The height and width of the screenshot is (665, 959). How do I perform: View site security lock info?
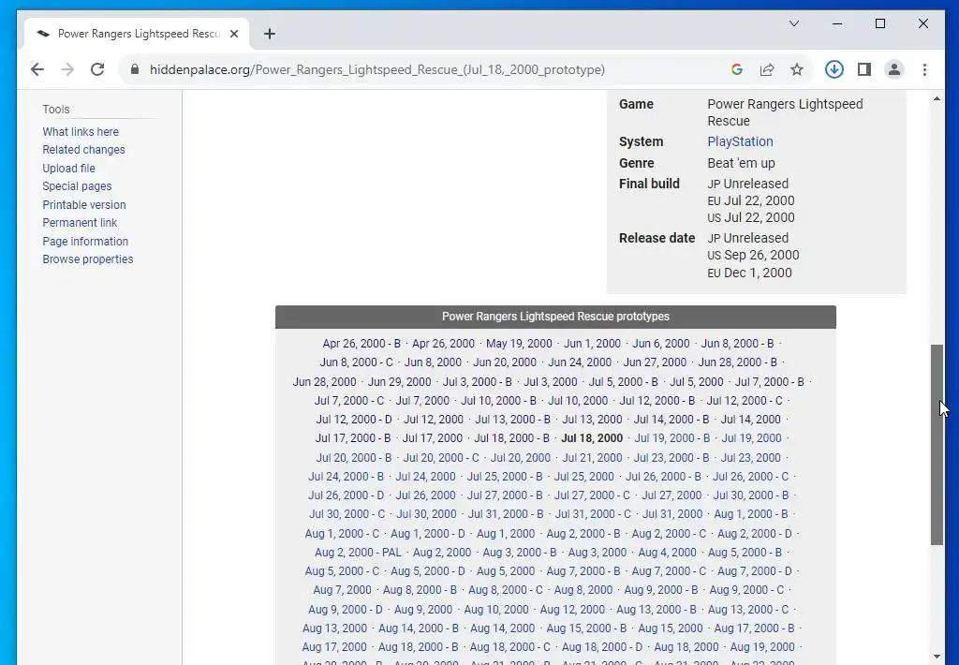click(135, 69)
